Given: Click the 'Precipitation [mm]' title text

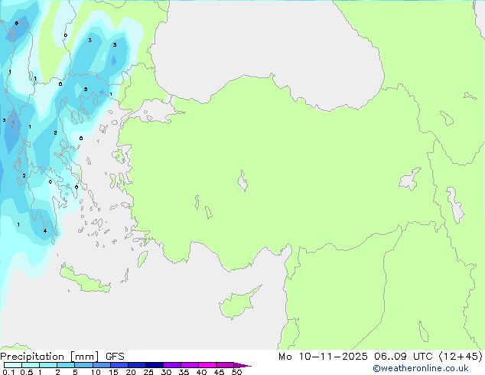Looking at the screenshot, I should [x=50, y=357].
